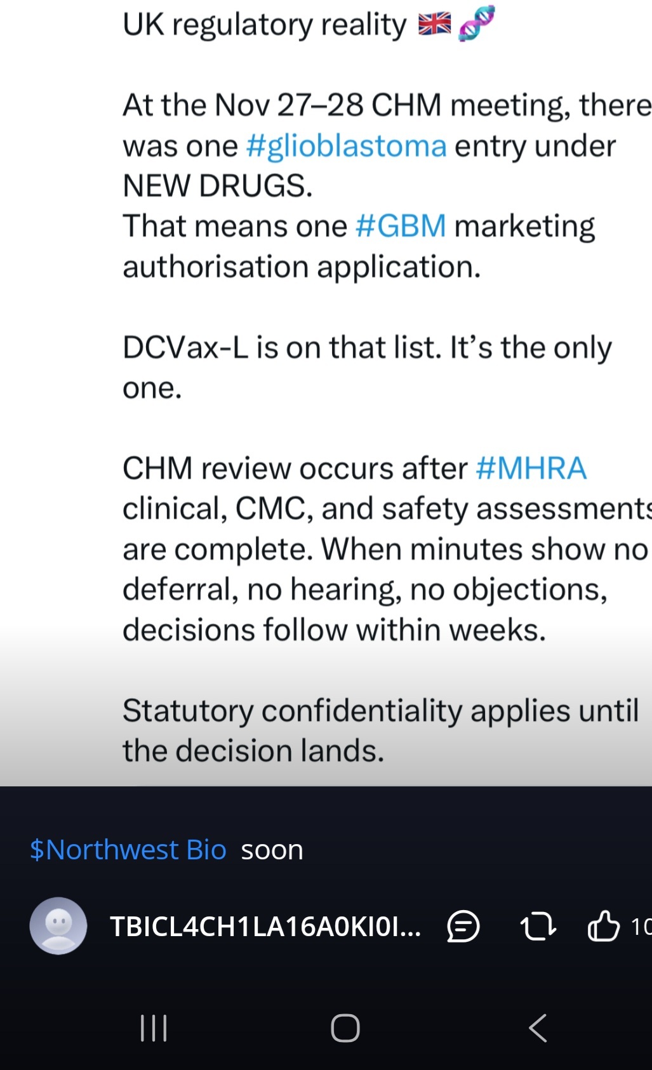Open comments with the speech bubble icon
This screenshot has width=652, height=1070.
coord(463,927)
